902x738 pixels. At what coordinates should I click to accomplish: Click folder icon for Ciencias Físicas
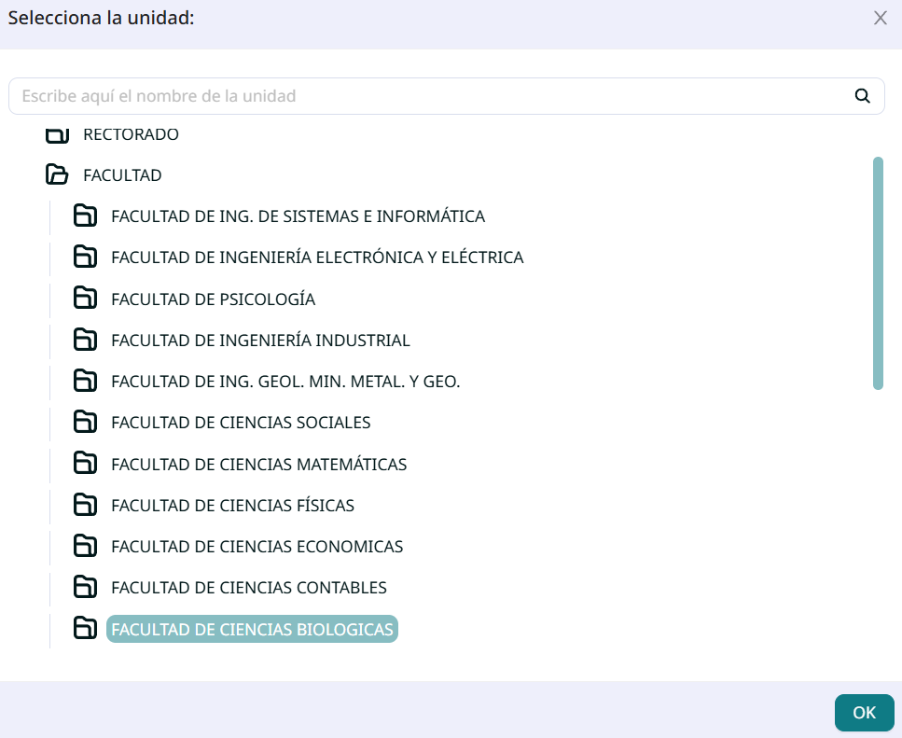coord(86,505)
